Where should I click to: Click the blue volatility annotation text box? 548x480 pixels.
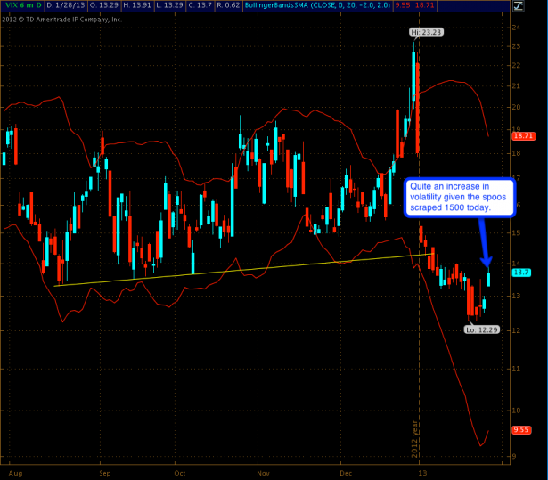[x=460, y=196]
